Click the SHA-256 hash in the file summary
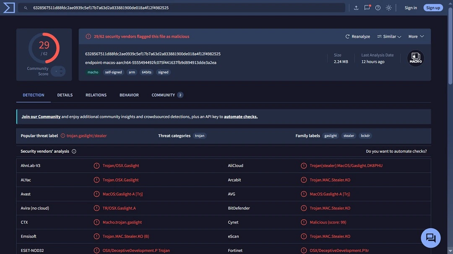The image size is (453, 254). (153, 54)
